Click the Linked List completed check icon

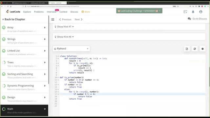[x=4, y=51]
